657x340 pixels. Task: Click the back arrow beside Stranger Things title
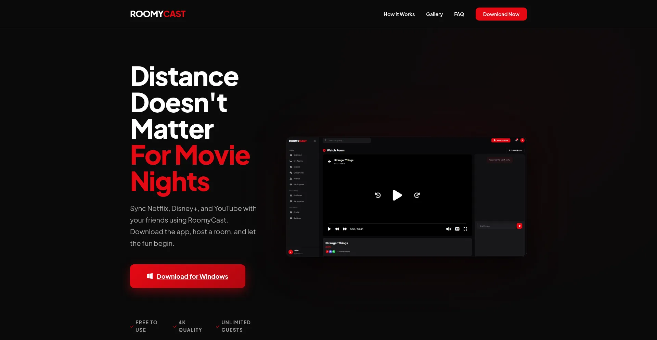pos(330,162)
